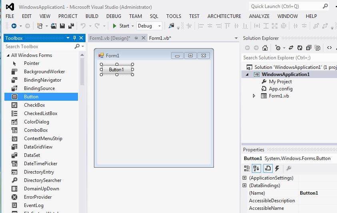Click the Toolbox scrollbar up arrow
The image size is (337, 213).
coord(82,55)
